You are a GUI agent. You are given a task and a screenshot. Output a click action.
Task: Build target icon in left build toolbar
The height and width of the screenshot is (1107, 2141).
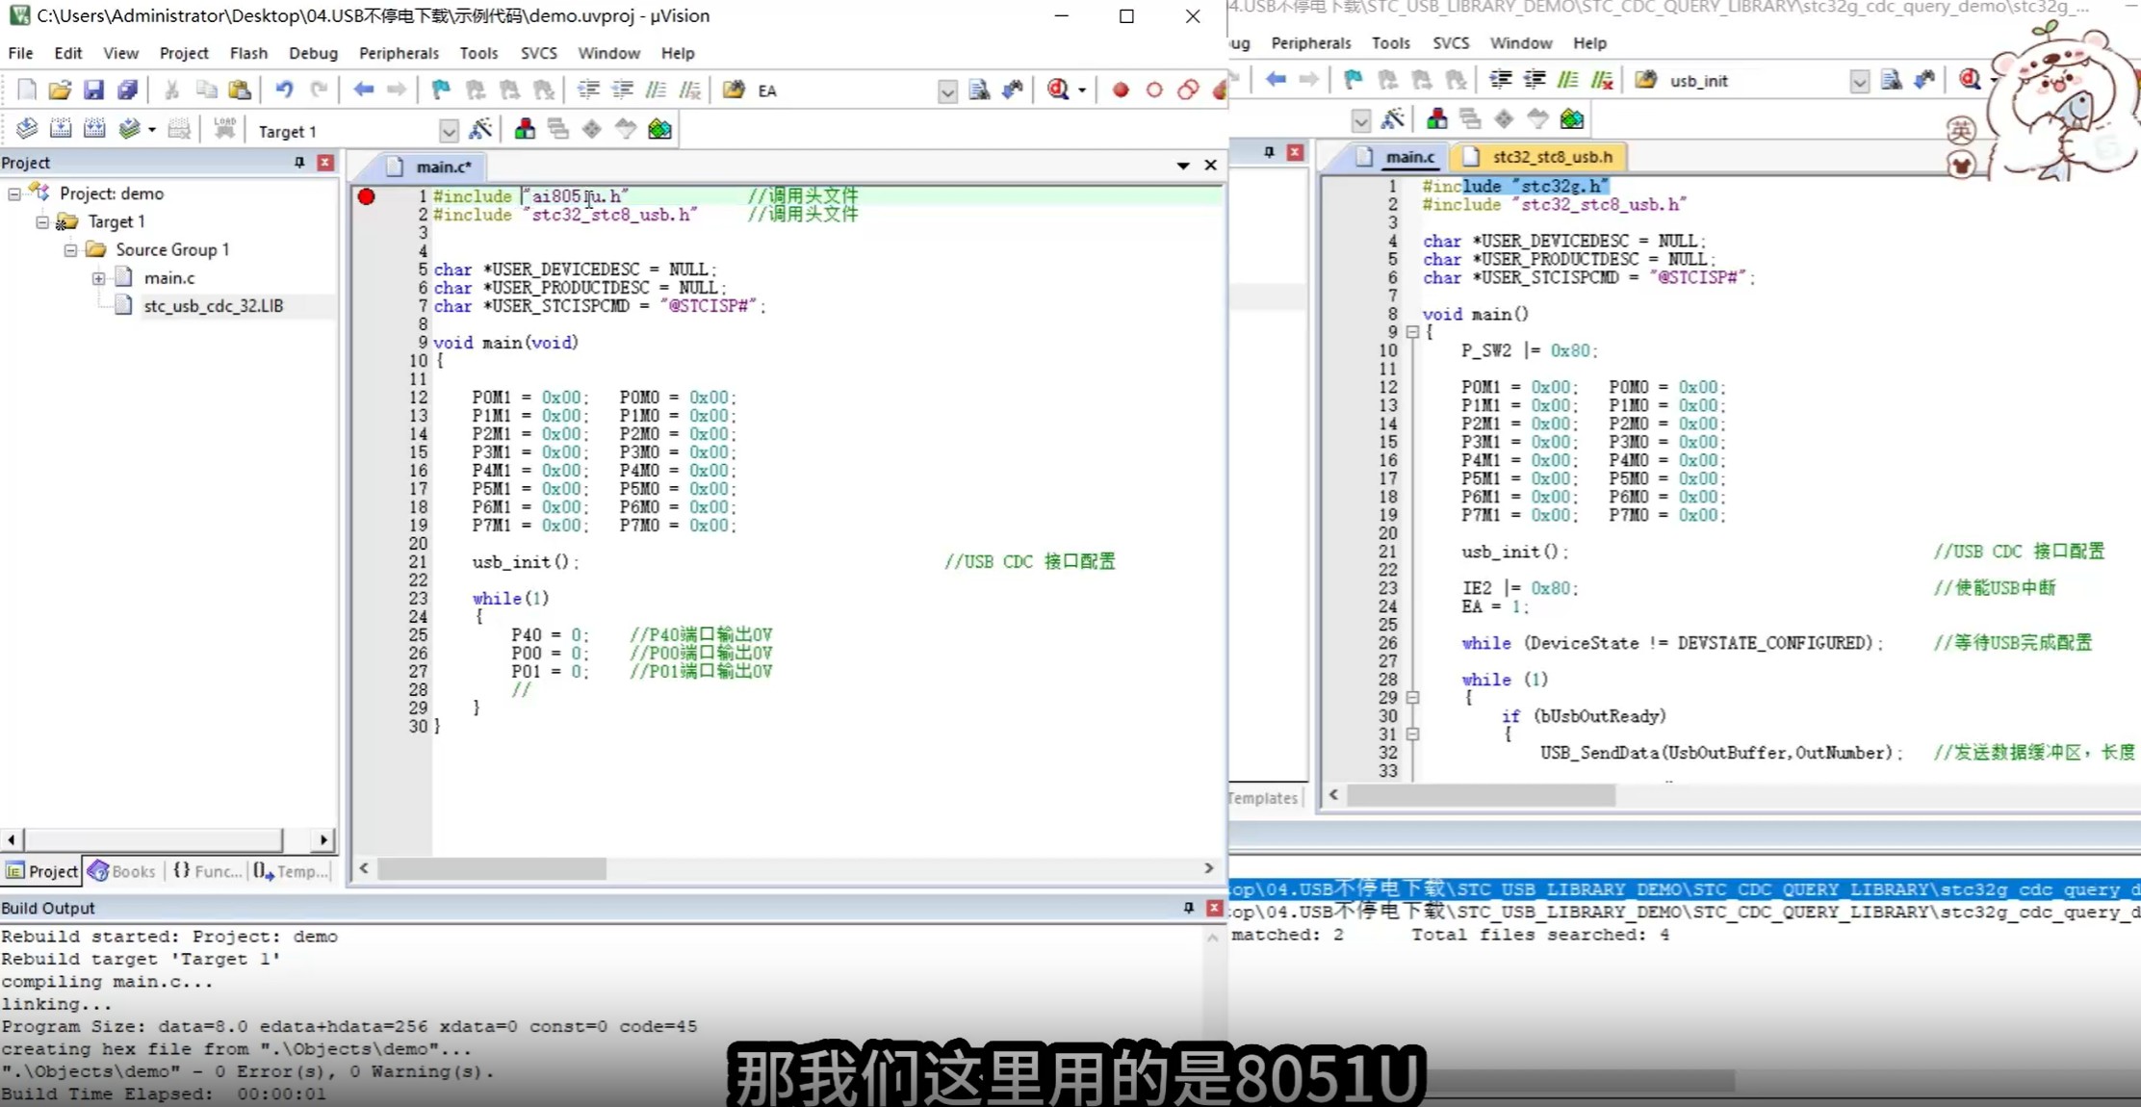coord(61,129)
